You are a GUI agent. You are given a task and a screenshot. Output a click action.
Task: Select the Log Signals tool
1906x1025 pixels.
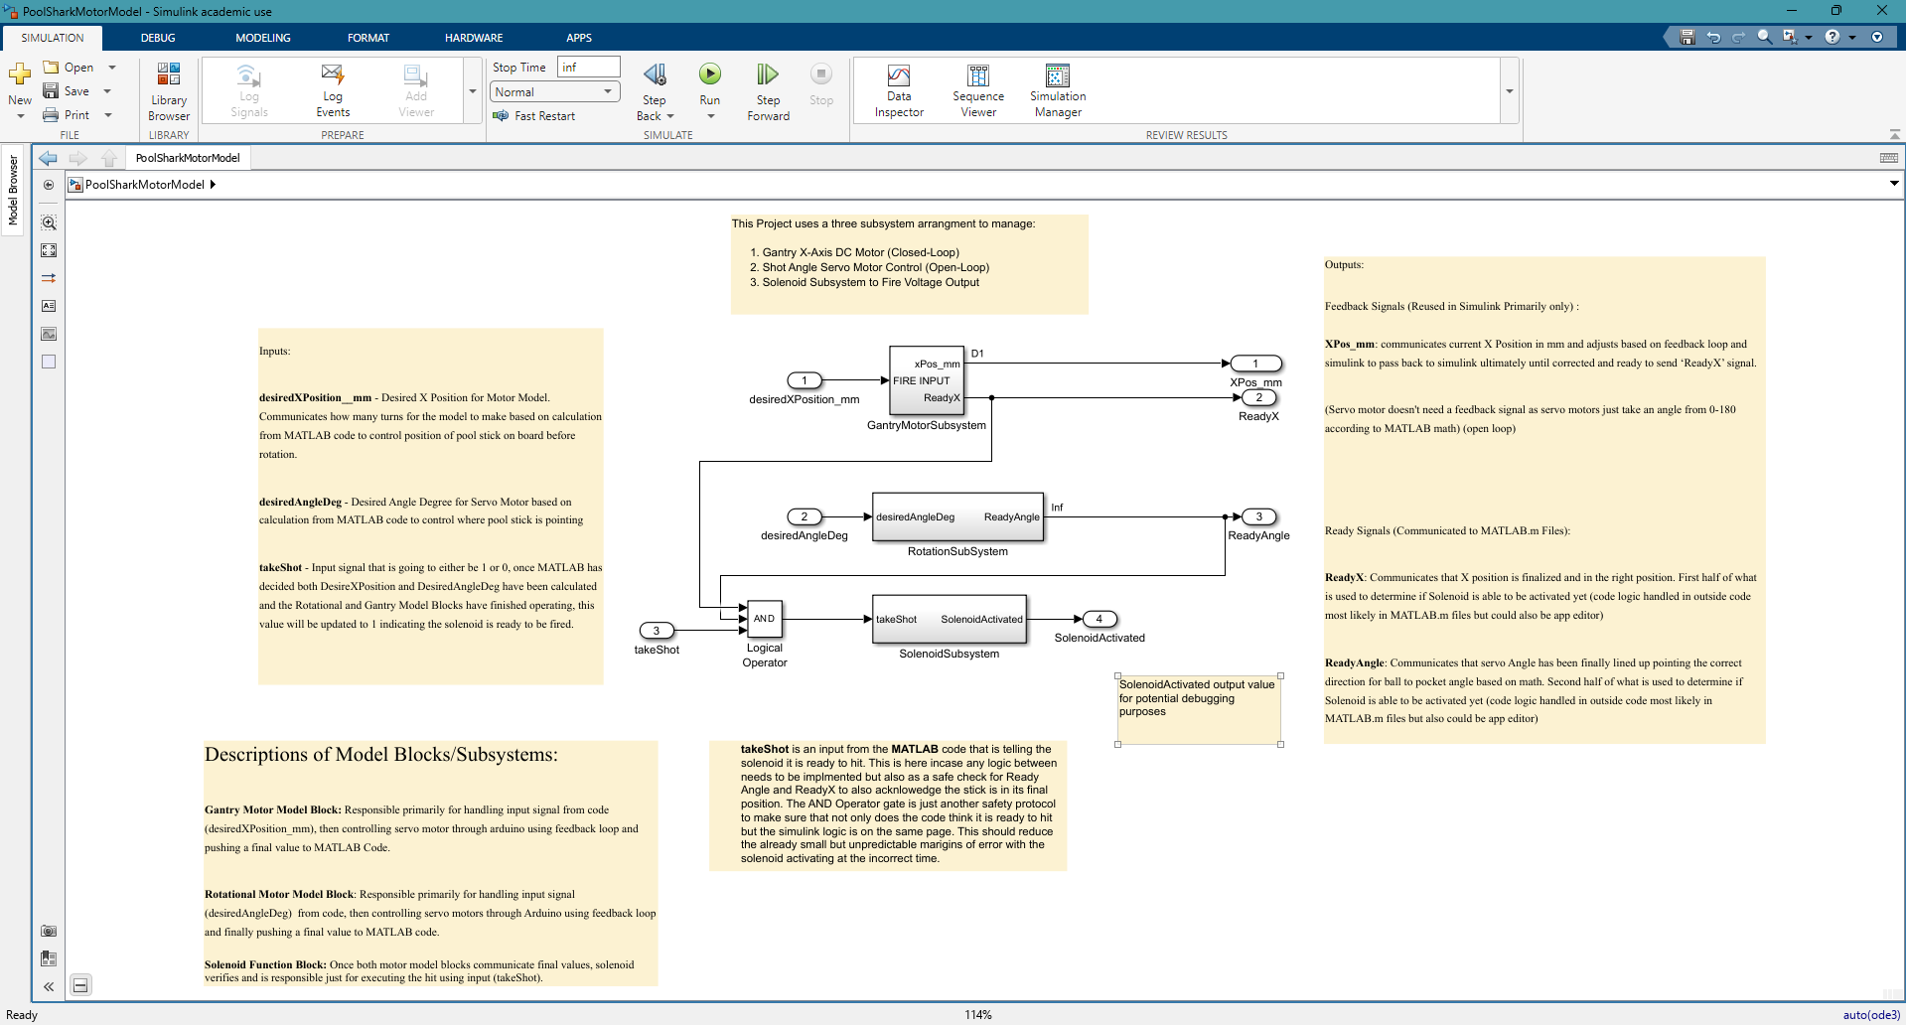coord(247,89)
